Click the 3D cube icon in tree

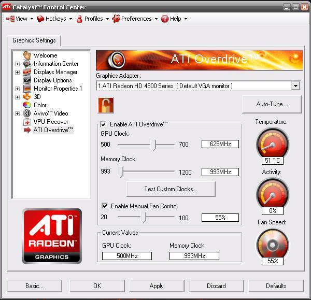tap(27, 97)
